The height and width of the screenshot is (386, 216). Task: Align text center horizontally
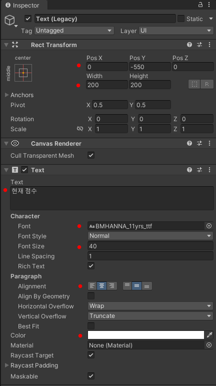pyautogui.click(x=101, y=286)
